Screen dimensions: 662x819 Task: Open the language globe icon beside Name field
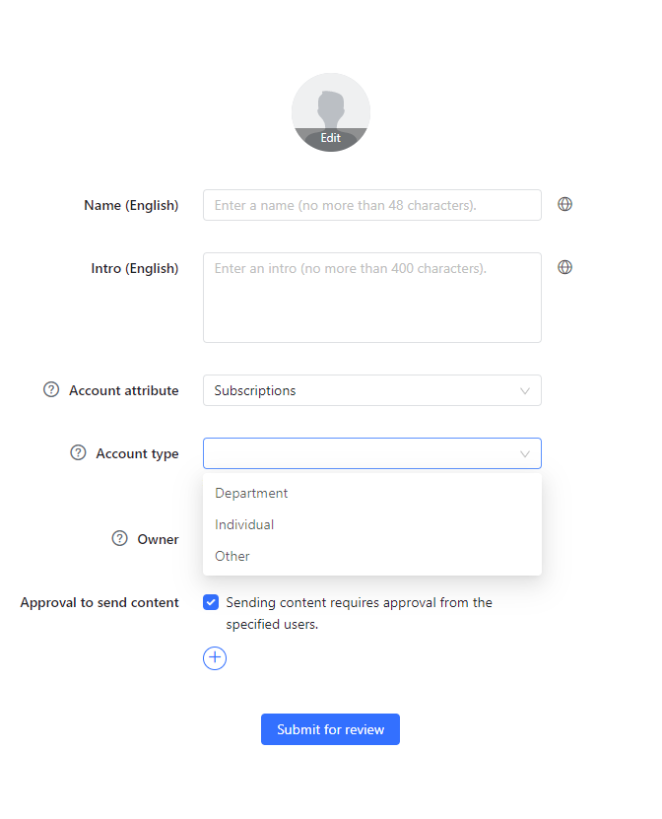coord(564,204)
